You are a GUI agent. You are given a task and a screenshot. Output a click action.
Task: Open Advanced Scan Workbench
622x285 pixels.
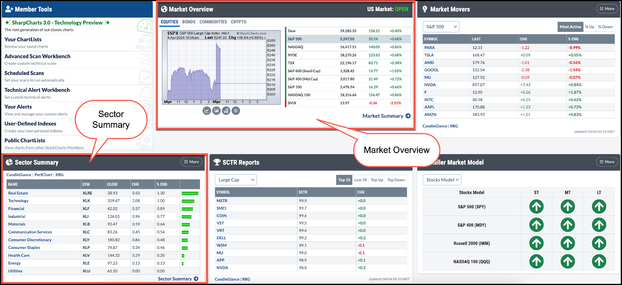pos(37,56)
